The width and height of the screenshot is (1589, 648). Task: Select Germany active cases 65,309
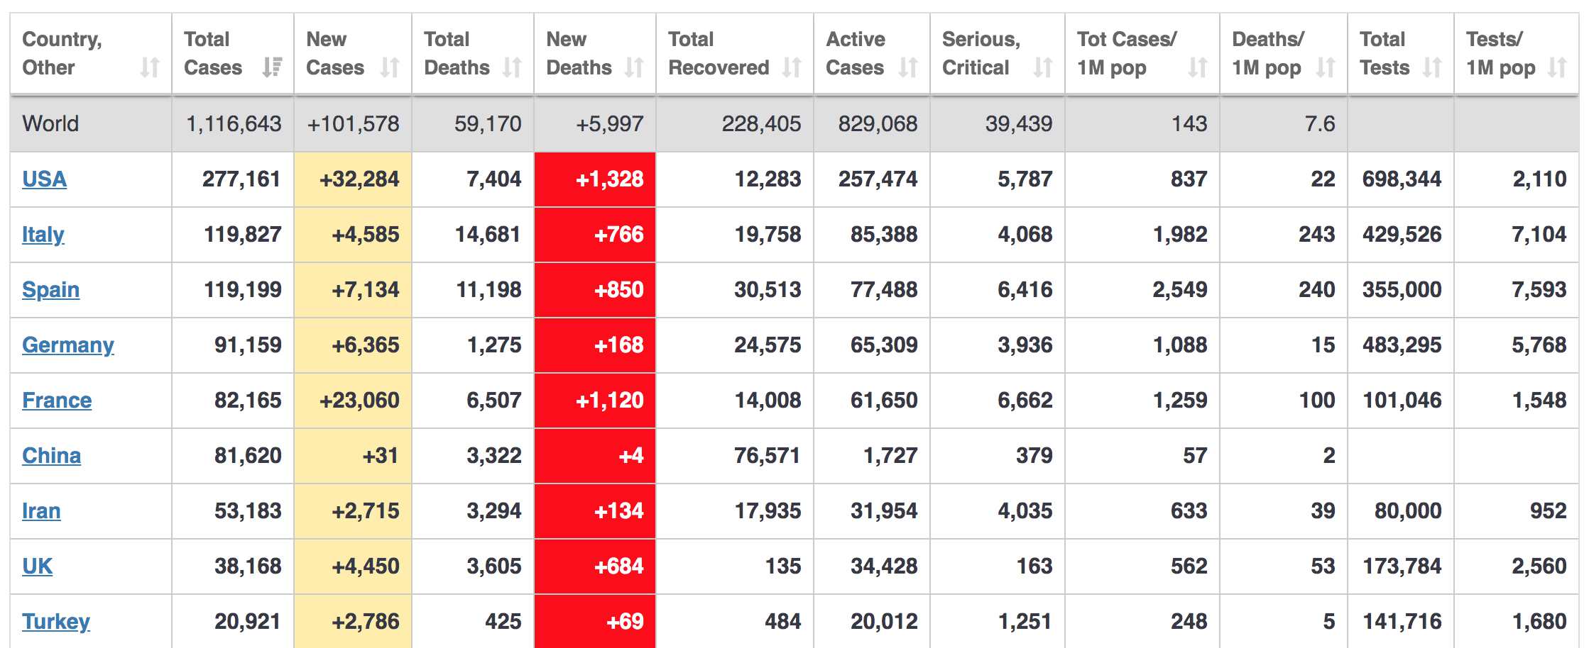click(884, 345)
